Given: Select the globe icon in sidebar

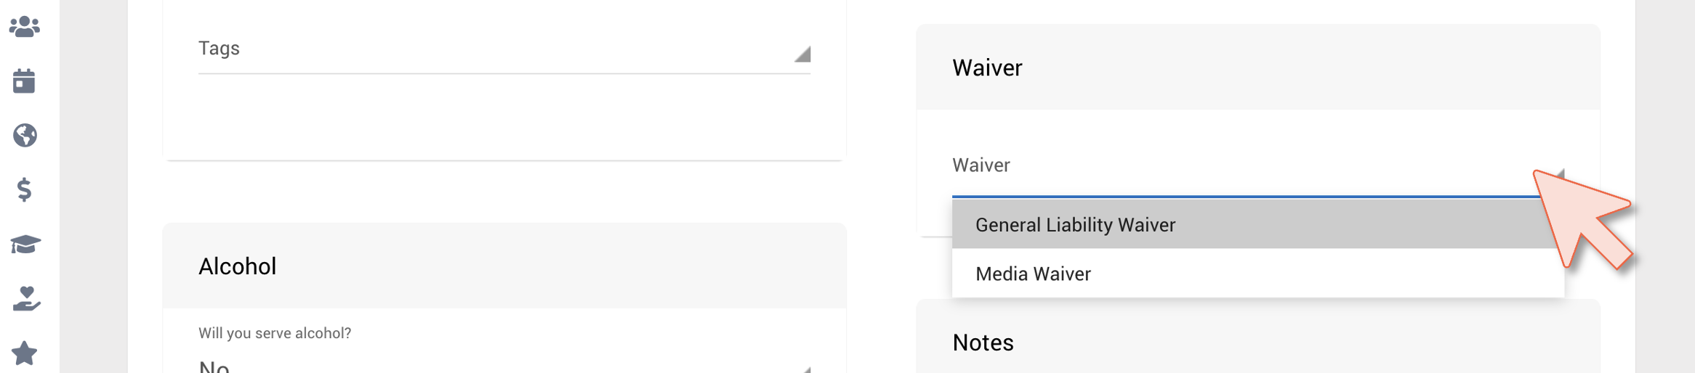Looking at the screenshot, I should click(x=25, y=136).
